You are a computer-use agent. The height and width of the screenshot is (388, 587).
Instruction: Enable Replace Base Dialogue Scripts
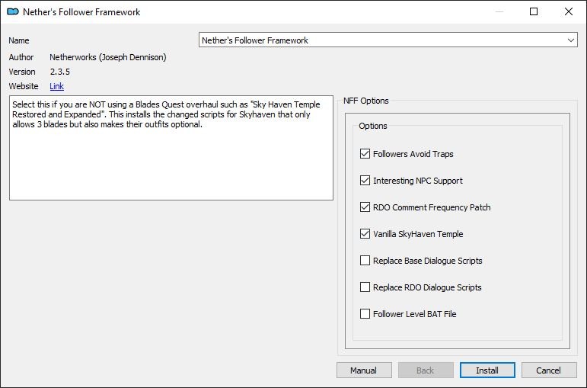[365, 260]
